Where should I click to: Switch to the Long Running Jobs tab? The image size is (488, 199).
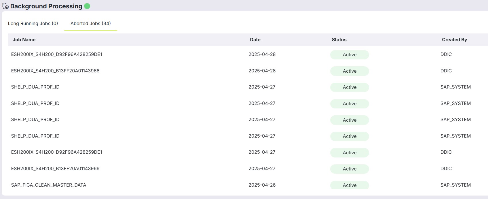point(33,24)
